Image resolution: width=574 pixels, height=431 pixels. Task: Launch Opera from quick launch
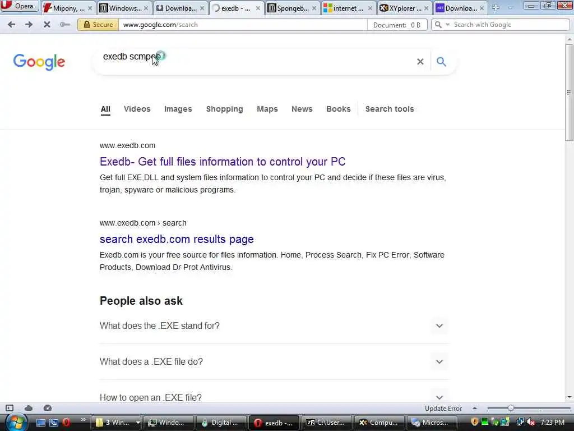click(x=66, y=423)
